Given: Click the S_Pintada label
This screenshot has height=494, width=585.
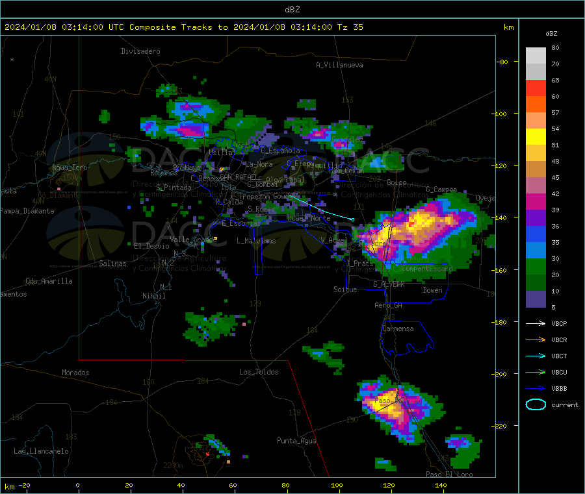Looking at the screenshot, I should click(x=174, y=188).
